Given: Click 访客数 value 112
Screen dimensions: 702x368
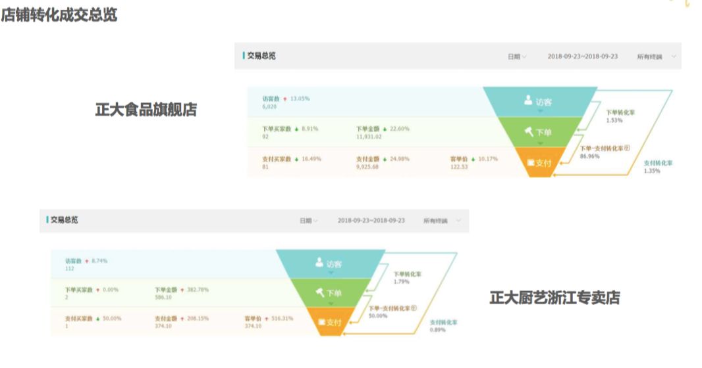Looking at the screenshot, I should tap(69, 268).
